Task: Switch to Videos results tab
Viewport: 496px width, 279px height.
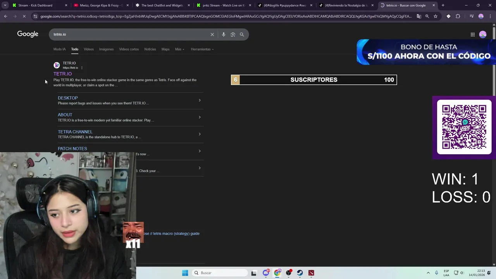Action: pyautogui.click(x=89, y=49)
